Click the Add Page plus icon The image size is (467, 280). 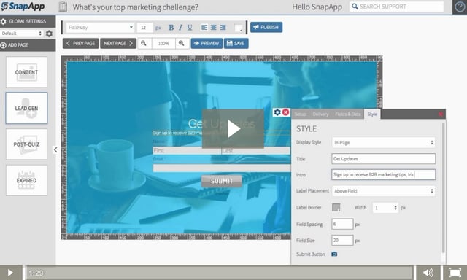(4, 45)
